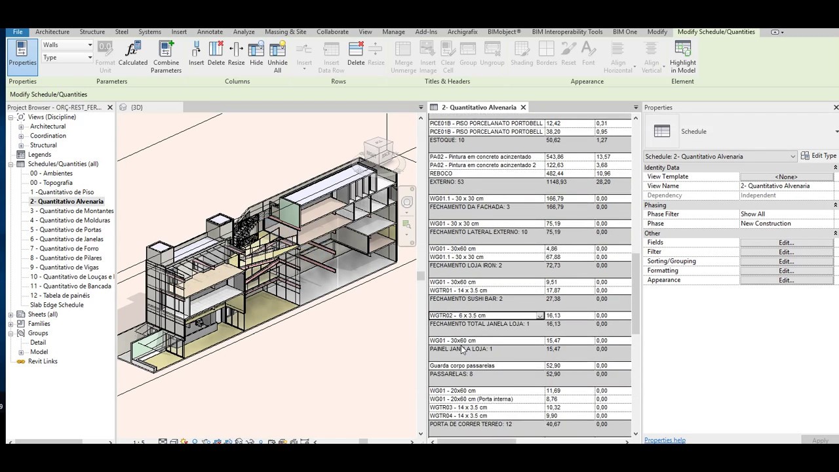839x472 pixels.
Task: Collapse Schedules/Quantities (all) node
Action: [10, 165]
